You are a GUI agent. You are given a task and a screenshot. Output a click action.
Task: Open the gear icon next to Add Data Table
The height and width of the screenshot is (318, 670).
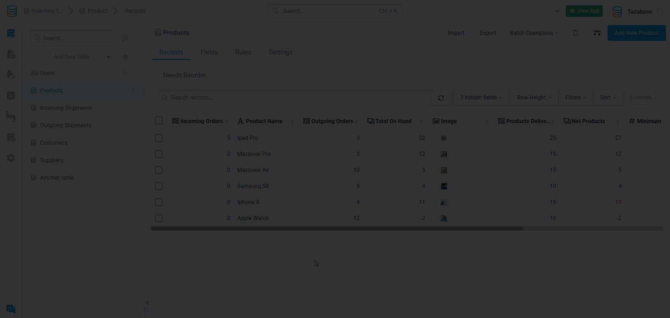tap(125, 57)
